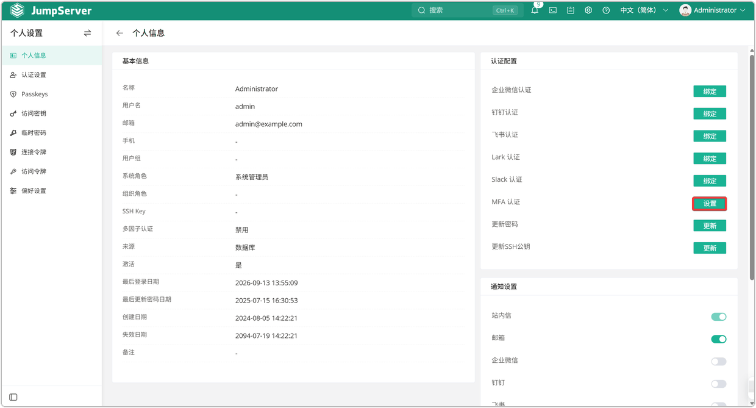Open 偏好设置 menu item
Image resolution: width=756 pixels, height=408 pixels.
[52, 191]
